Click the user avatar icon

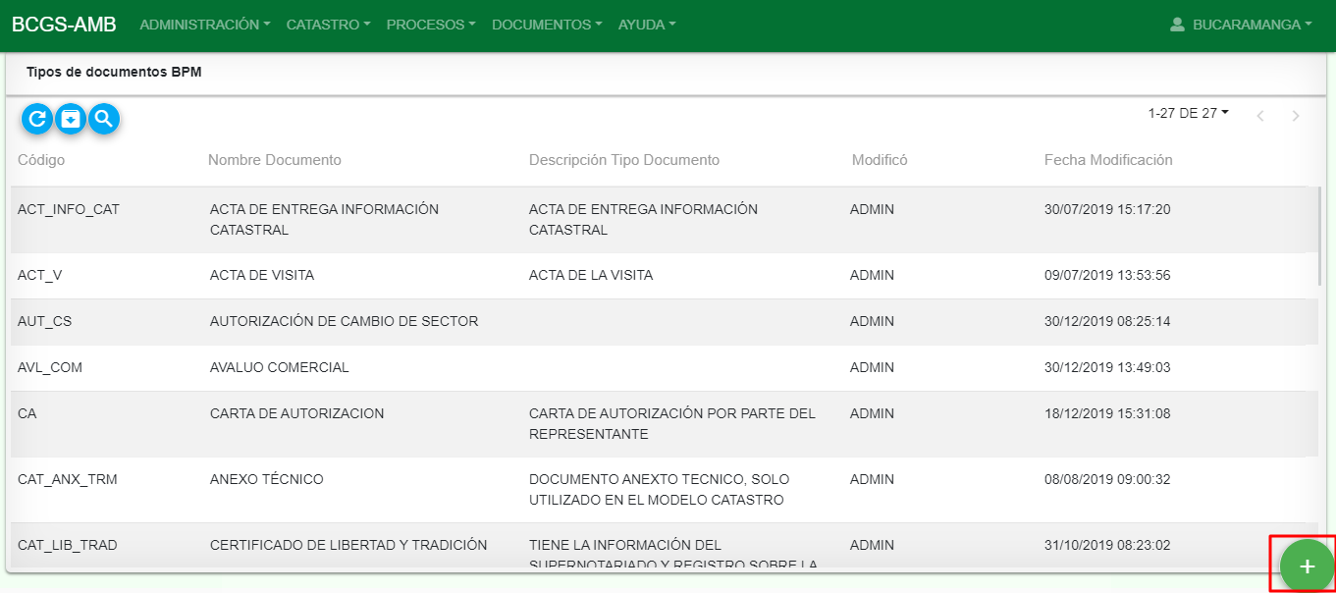click(x=1178, y=25)
